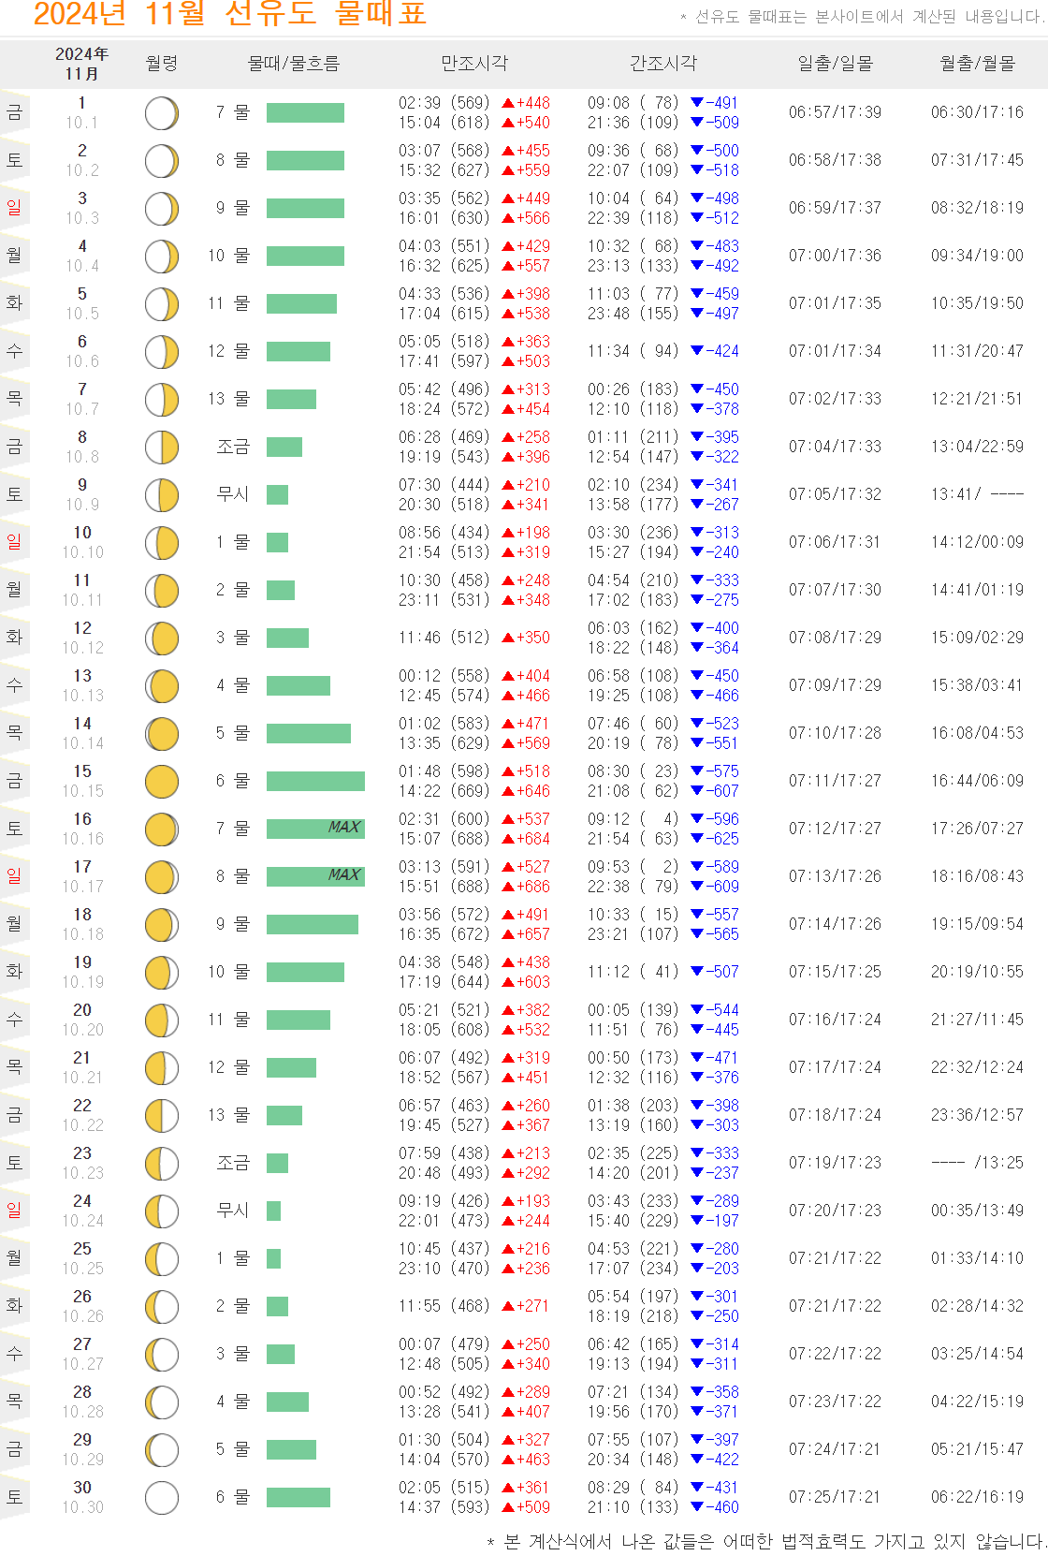Click the green tide bar for November 15

click(315, 781)
